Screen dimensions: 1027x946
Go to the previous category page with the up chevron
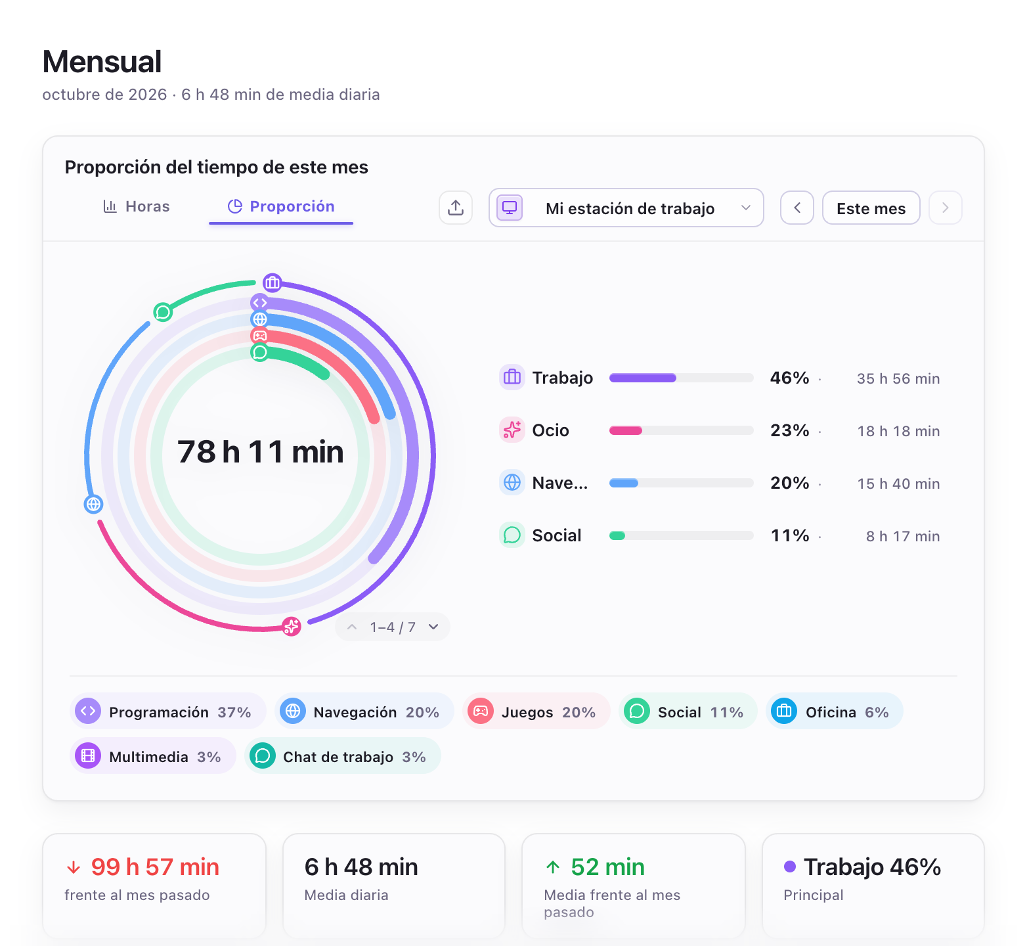352,627
